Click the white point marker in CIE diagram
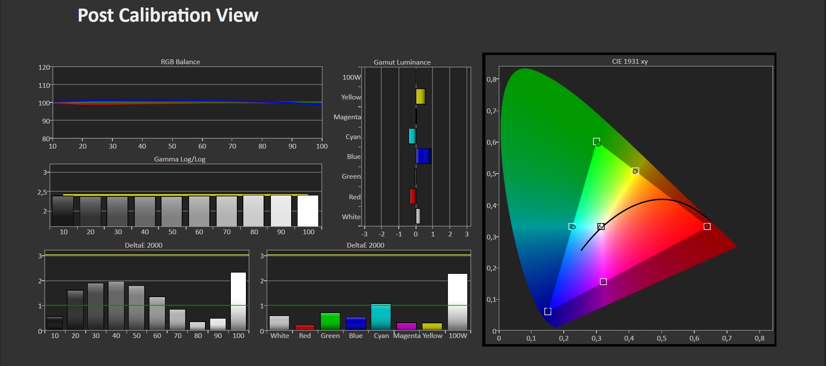Viewport: 826px width, 366px height. 601,226
